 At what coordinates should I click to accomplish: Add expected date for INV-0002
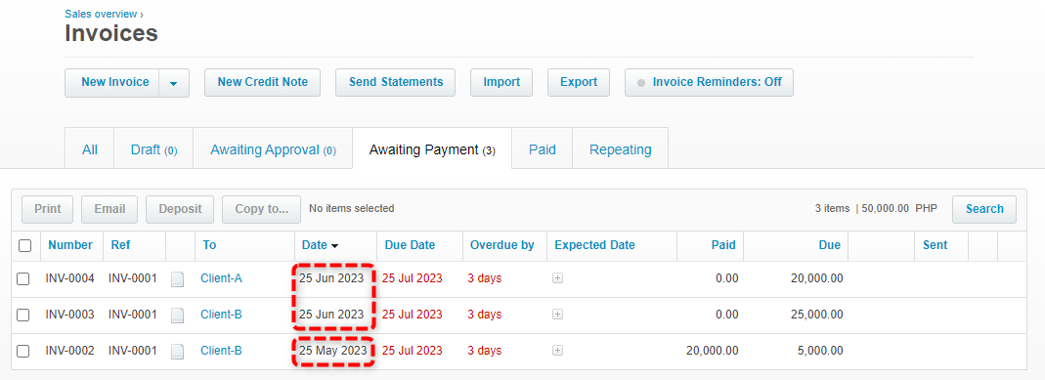558,350
